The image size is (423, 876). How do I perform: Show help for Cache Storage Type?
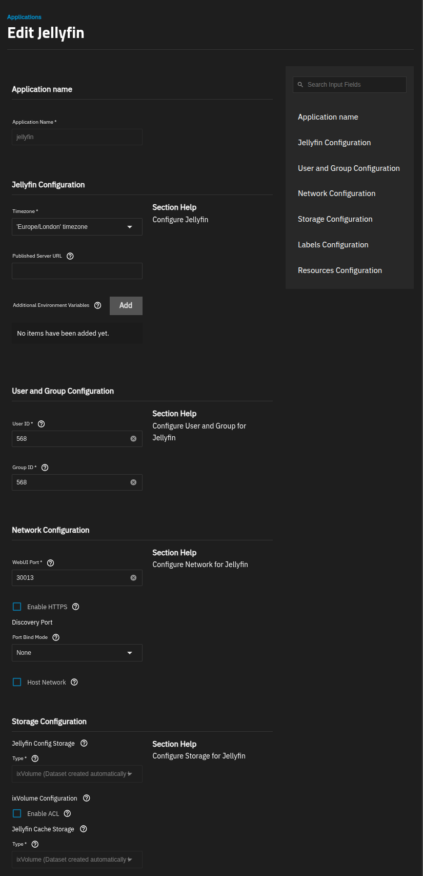click(35, 844)
